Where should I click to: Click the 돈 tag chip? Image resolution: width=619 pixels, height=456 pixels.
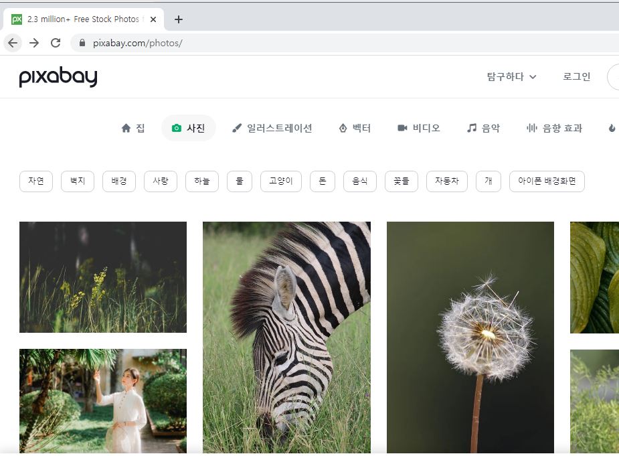[322, 181]
